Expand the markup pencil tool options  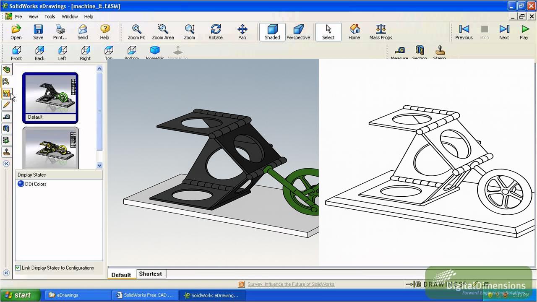6,105
